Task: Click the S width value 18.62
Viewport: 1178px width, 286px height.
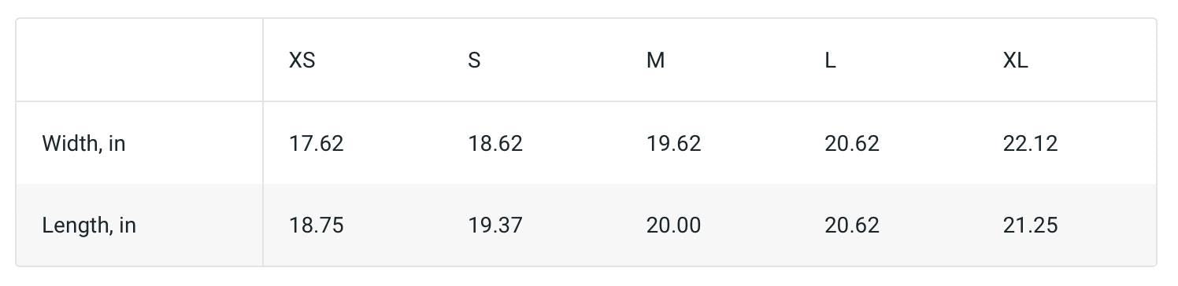Action: click(x=495, y=144)
